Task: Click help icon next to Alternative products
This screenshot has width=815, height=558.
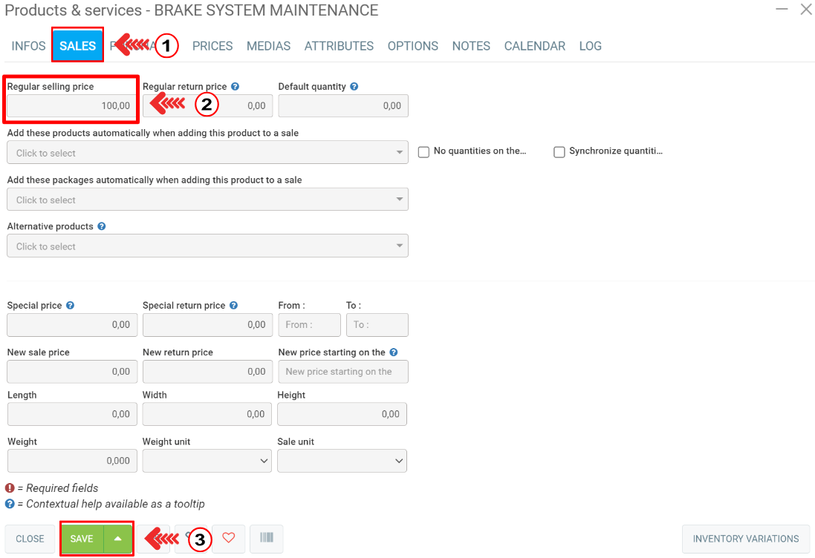Action: [x=102, y=226]
